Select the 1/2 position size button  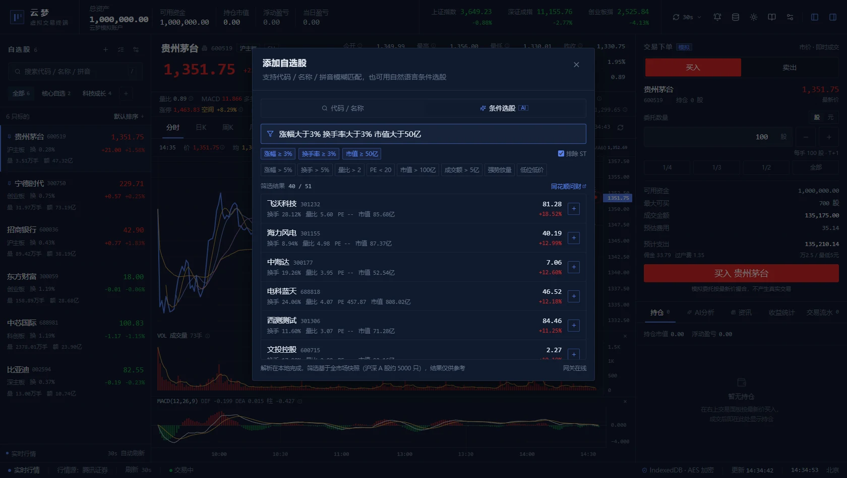tap(766, 167)
